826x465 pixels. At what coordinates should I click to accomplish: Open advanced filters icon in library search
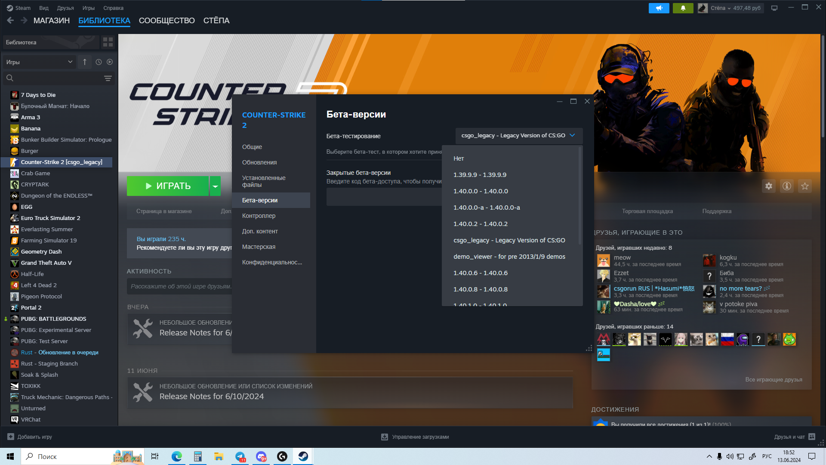108,78
